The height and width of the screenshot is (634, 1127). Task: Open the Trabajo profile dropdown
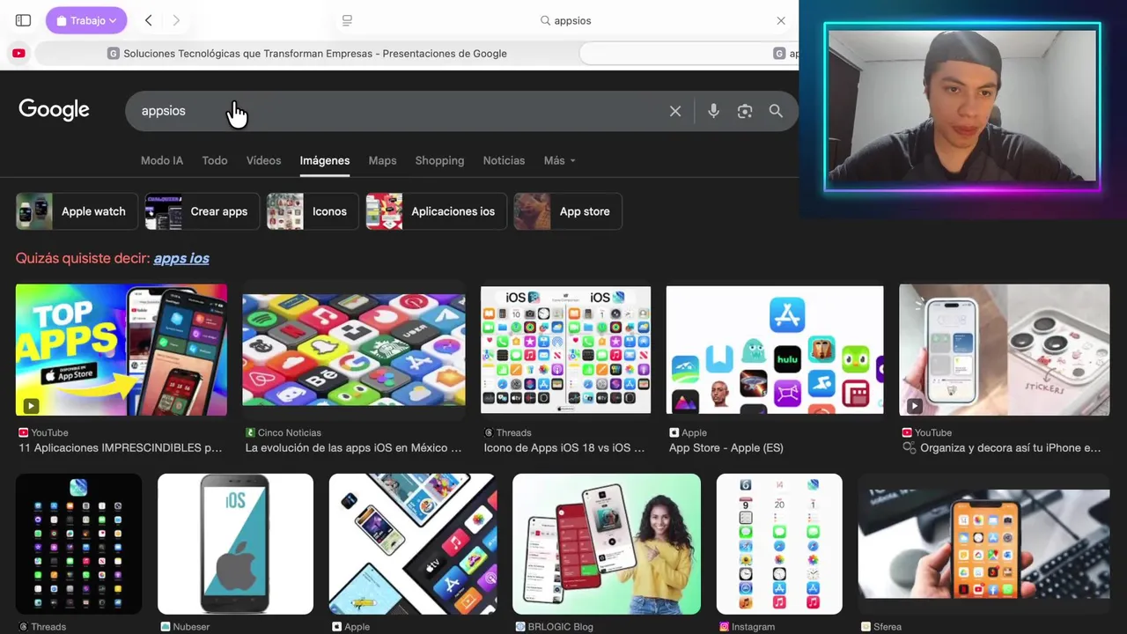click(x=86, y=20)
